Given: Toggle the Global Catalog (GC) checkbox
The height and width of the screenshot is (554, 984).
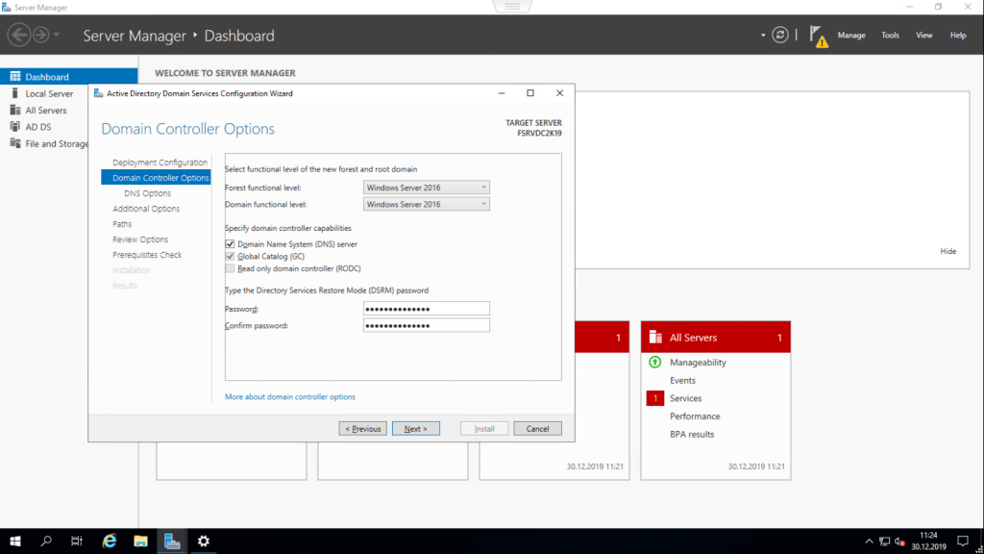Looking at the screenshot, I should point(230,257).
